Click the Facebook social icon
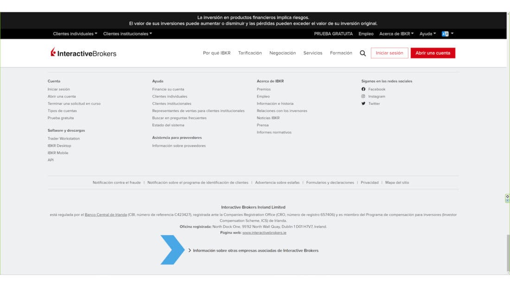Screen dimensions: 510x287 pyautogui.click(x=363, y=89)
